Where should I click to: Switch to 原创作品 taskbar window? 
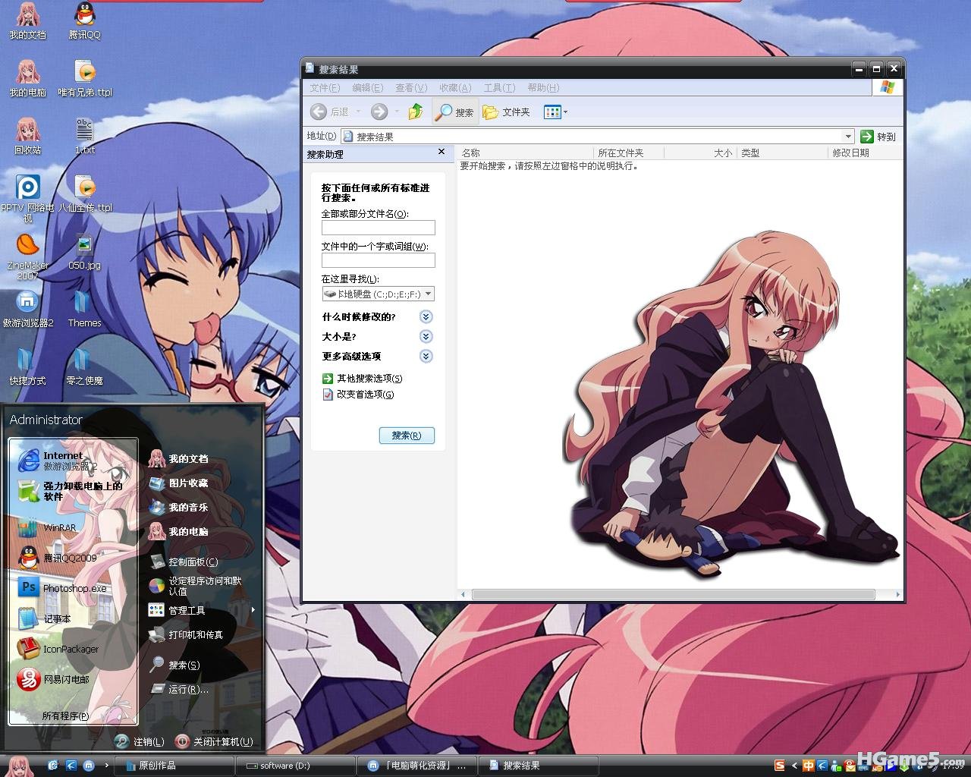pyautogui.click(x=175, y=766)
